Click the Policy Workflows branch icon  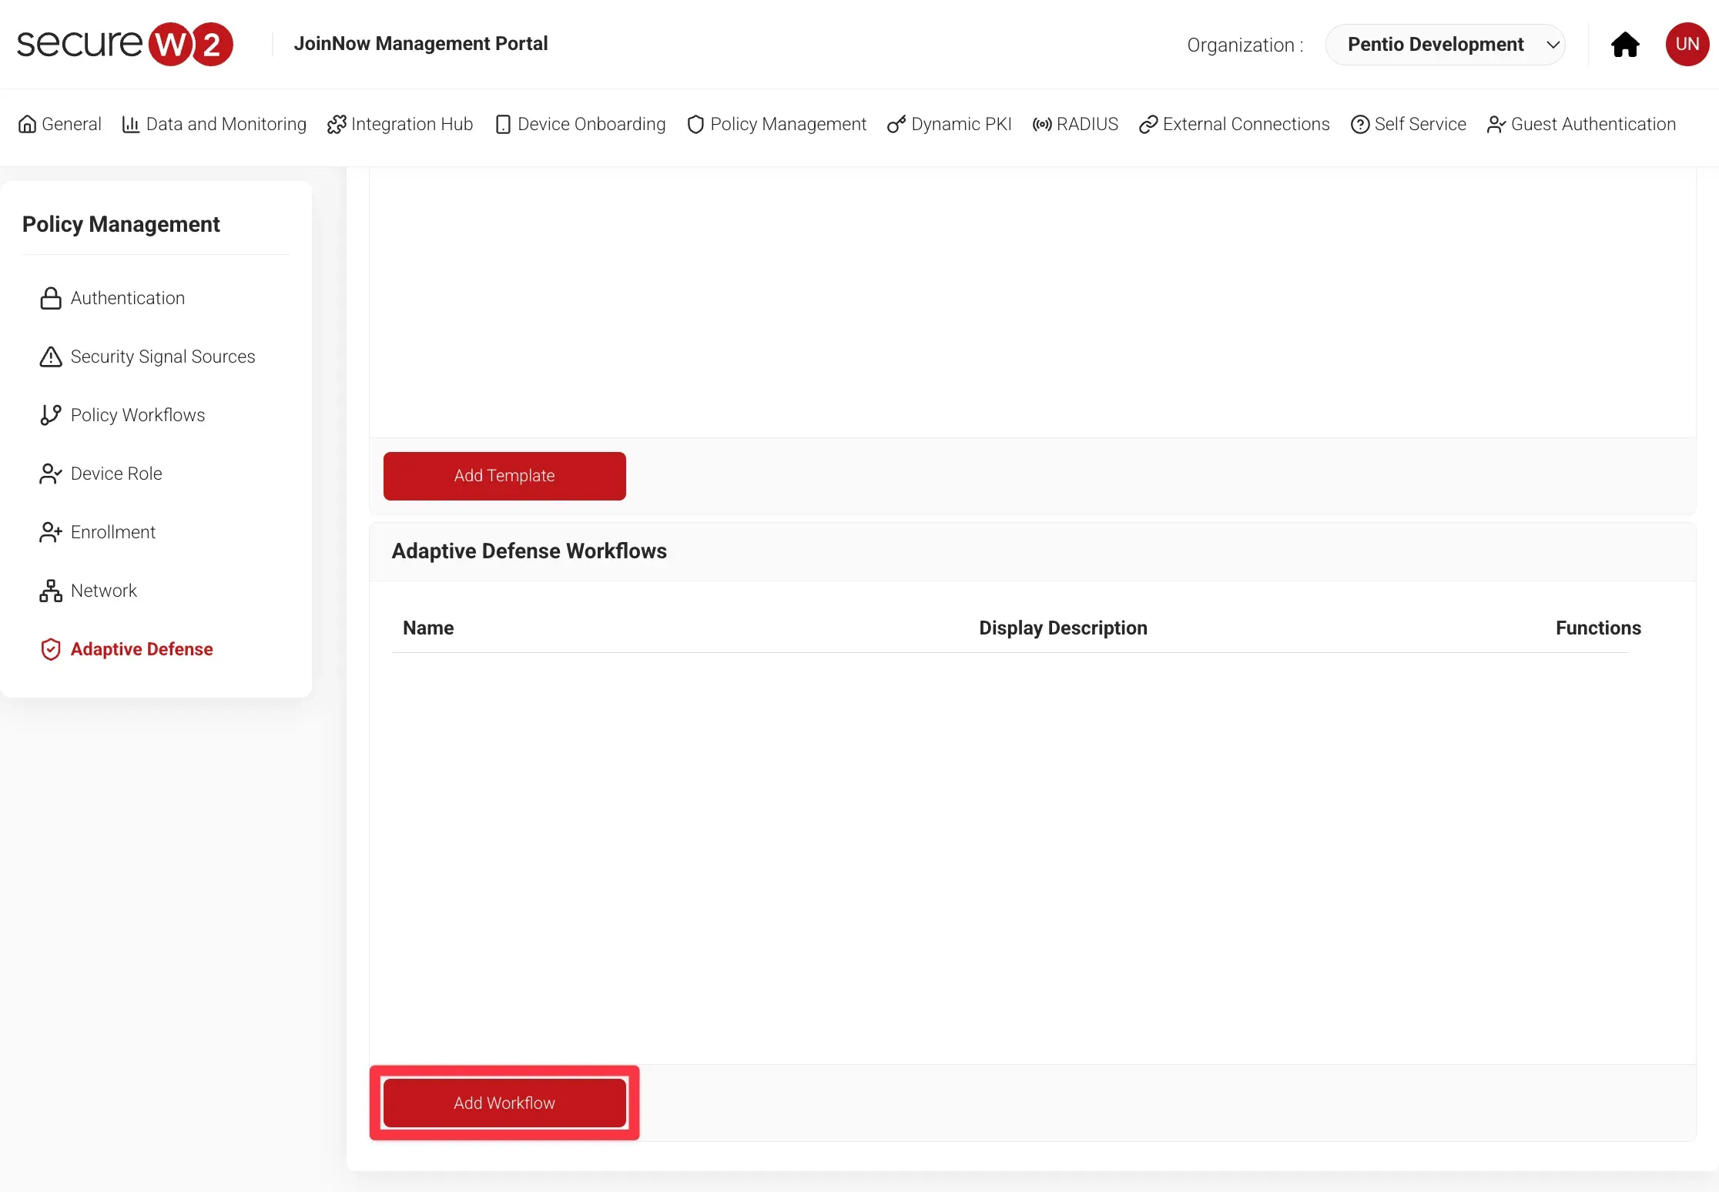51,415
